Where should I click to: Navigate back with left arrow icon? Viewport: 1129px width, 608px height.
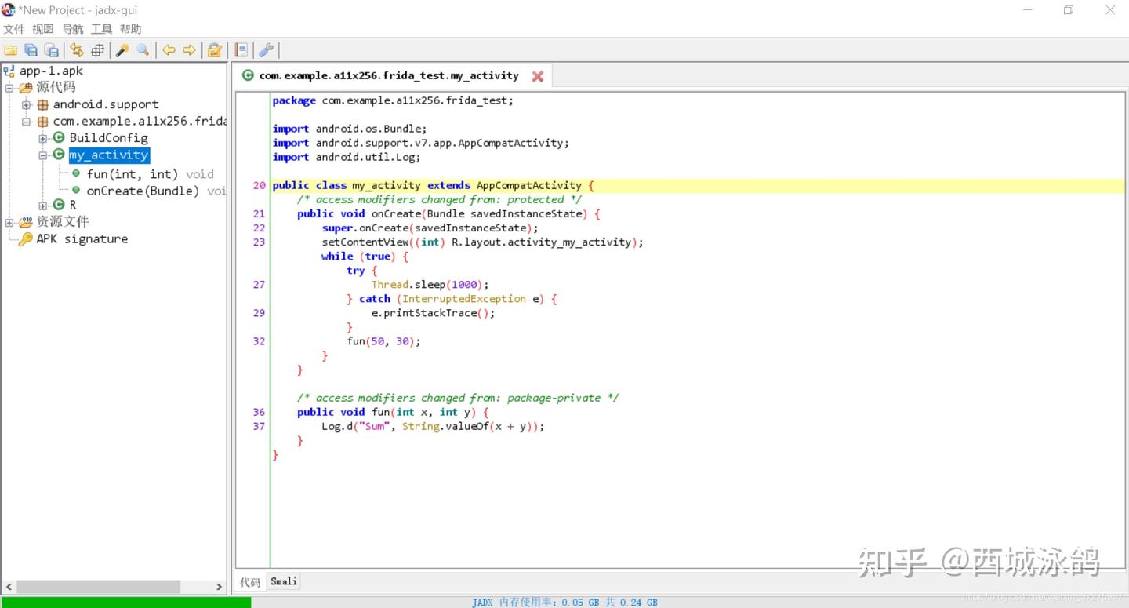point(169,50)
